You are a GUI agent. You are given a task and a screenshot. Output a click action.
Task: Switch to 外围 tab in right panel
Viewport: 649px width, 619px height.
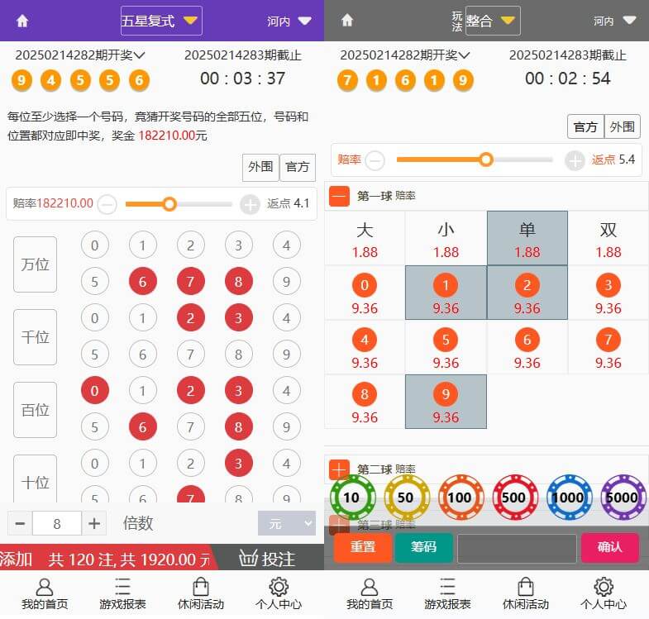(x=622, y=126)
